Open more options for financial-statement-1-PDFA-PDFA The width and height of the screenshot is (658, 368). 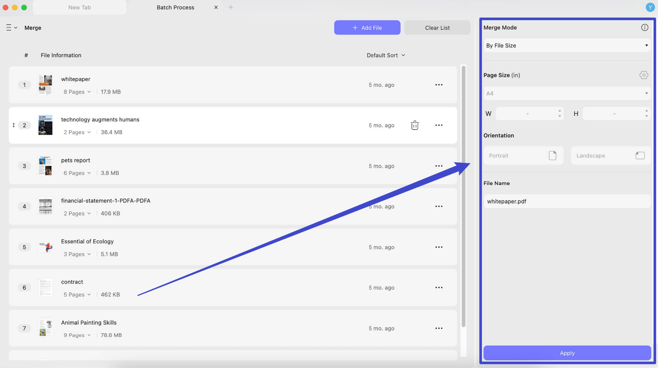[439, 206]
